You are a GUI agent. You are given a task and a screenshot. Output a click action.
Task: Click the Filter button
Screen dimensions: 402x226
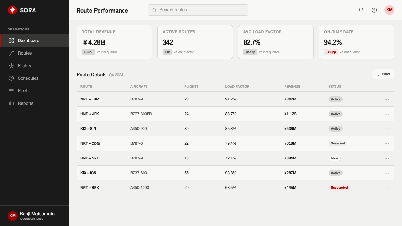(383, 74)
